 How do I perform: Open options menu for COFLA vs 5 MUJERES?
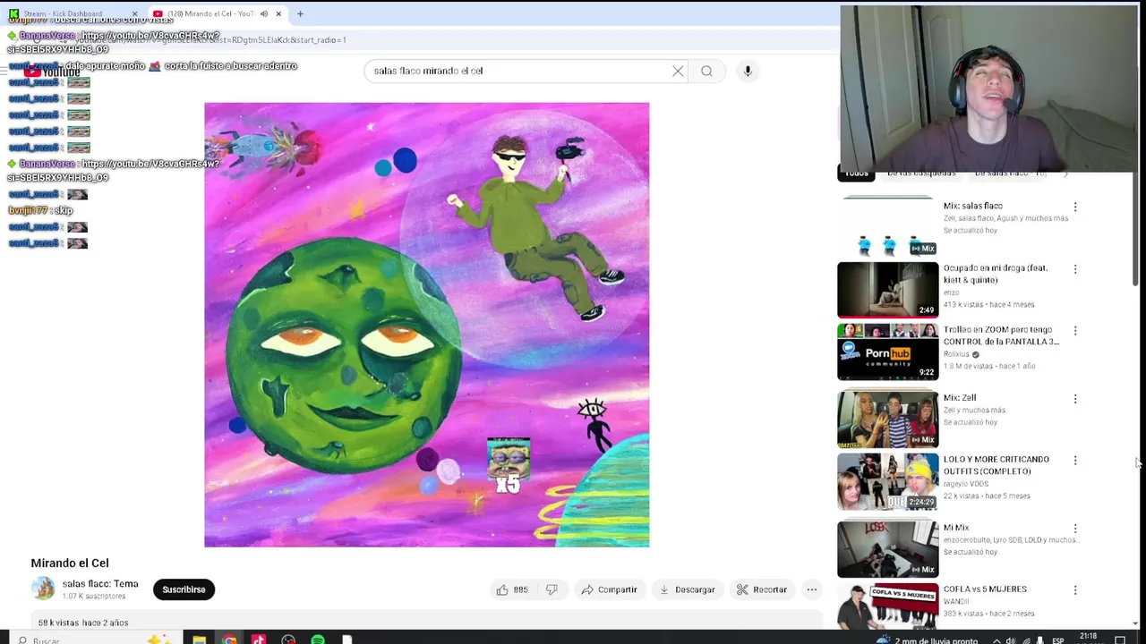click(x=1075, y=589)
